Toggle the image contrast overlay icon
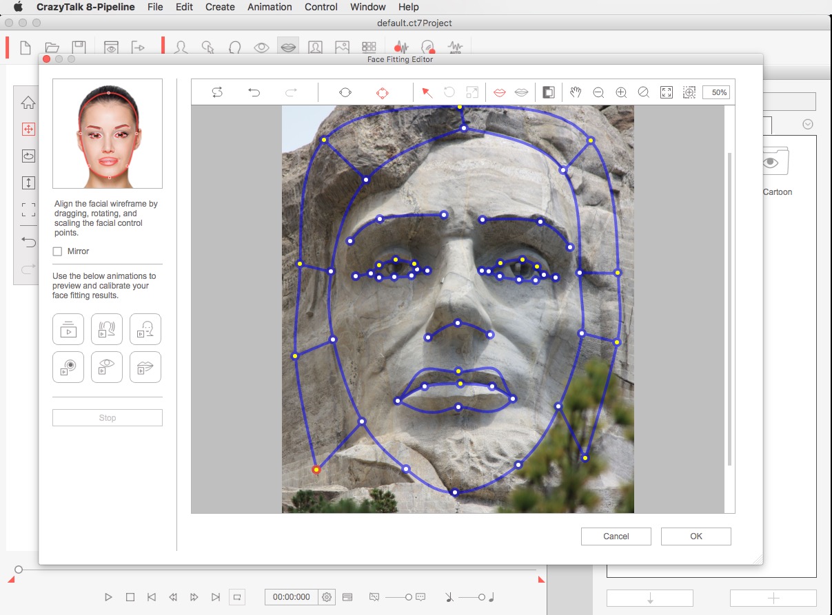Screen dimensions: 832x615 pos(549,92)
